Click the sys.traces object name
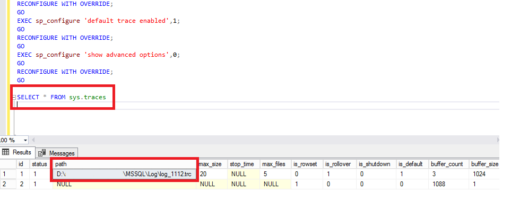The width and height of the screenshot is (511, 199). pyautogui.click(x=88, y=97)
